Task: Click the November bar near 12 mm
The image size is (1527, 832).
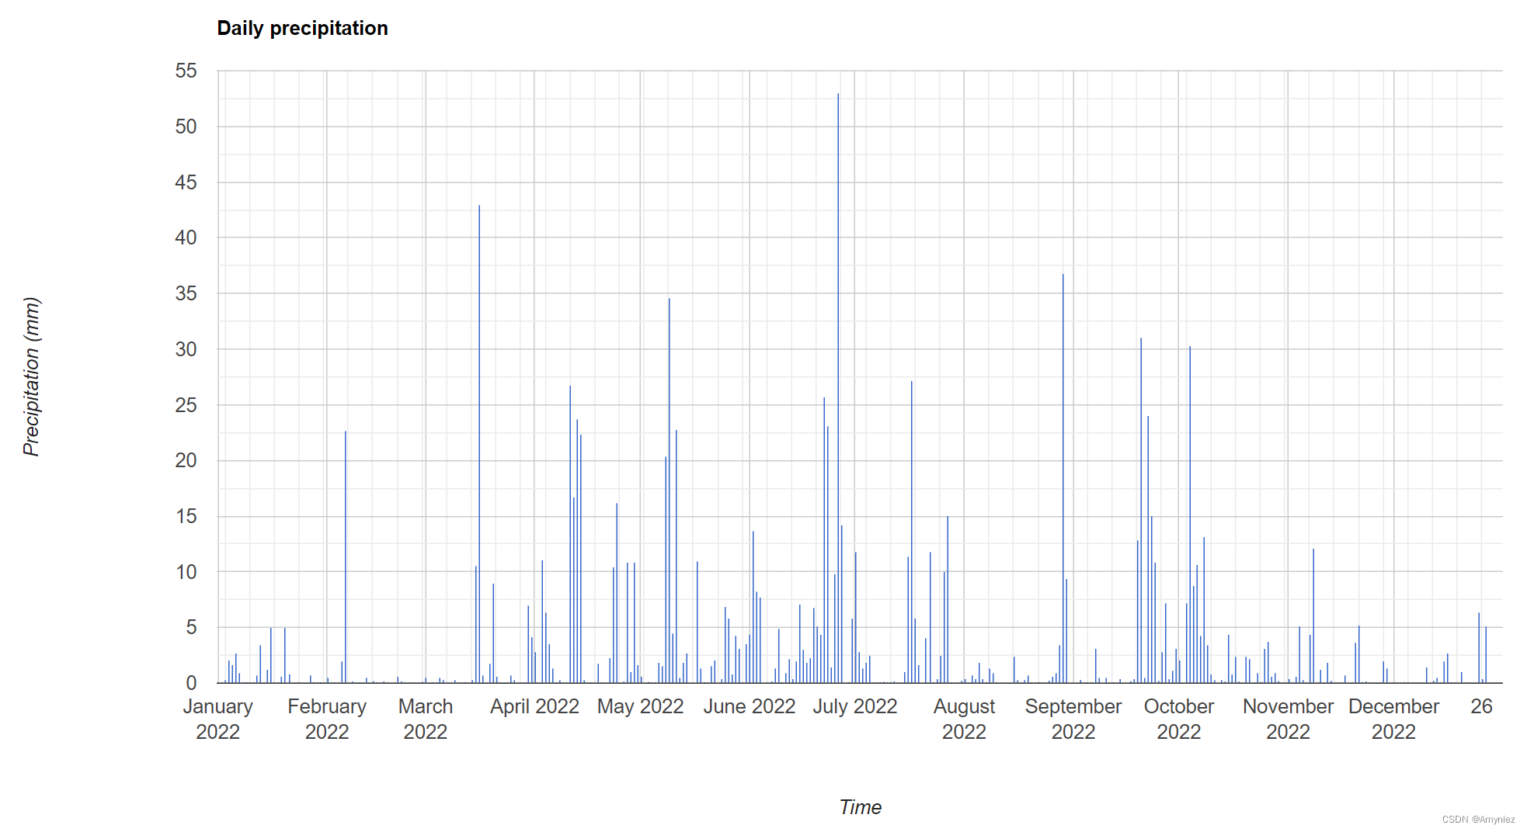Action: tap(1313, 615)
